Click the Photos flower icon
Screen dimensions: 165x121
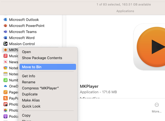click(x=5, y=110)
